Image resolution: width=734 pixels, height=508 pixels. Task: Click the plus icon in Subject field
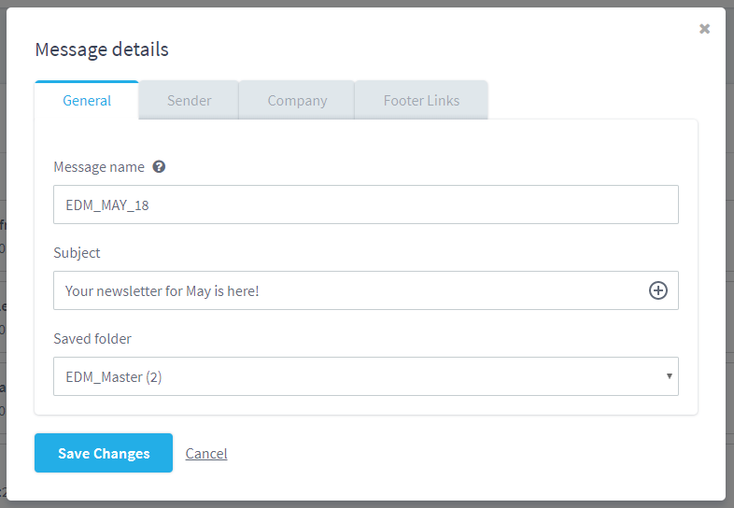pyautogui.click(x=657, y=290)
